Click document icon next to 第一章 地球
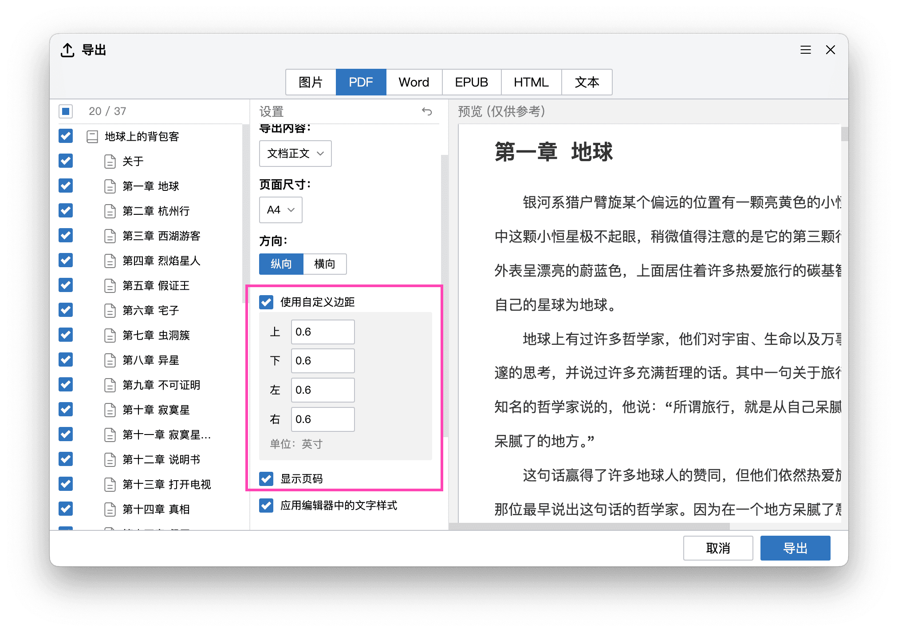Image resolution: width=898 pixels, height=632 pixels. point(110,186)
